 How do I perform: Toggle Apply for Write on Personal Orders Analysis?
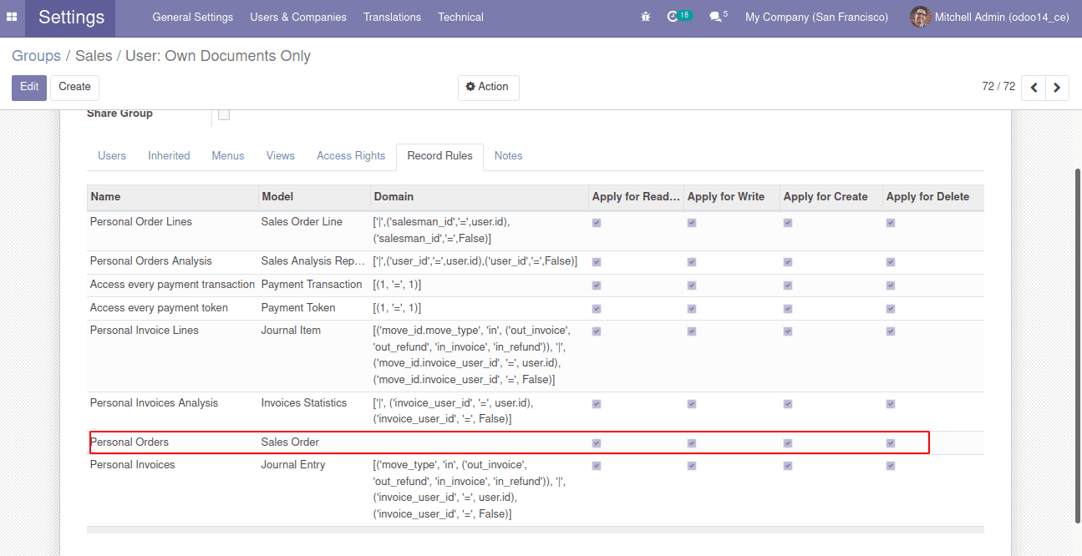692,262
